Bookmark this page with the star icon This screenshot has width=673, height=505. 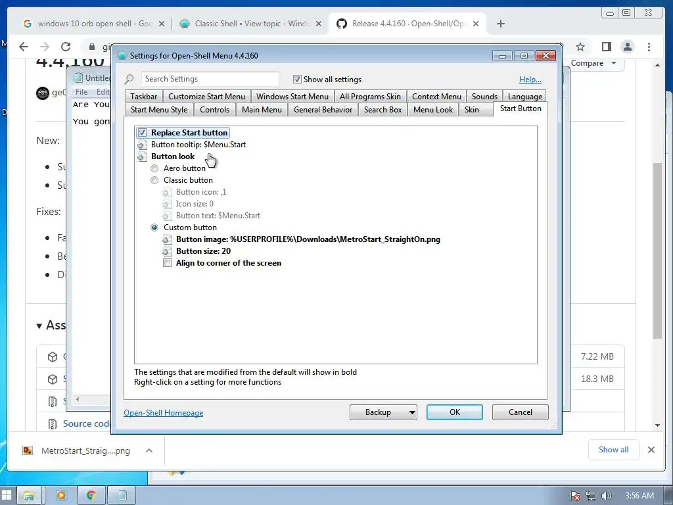pos(580,47)
